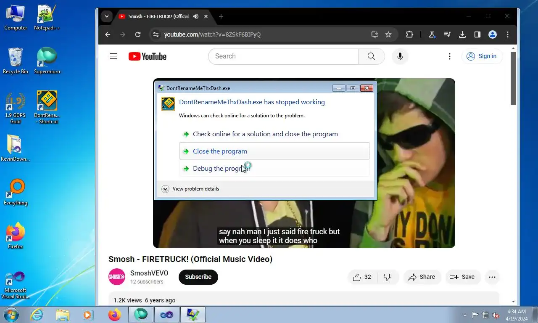Go back in browser history
Image resolution: width=538 pixels, height=323 pixels.
tap(108, 34)
